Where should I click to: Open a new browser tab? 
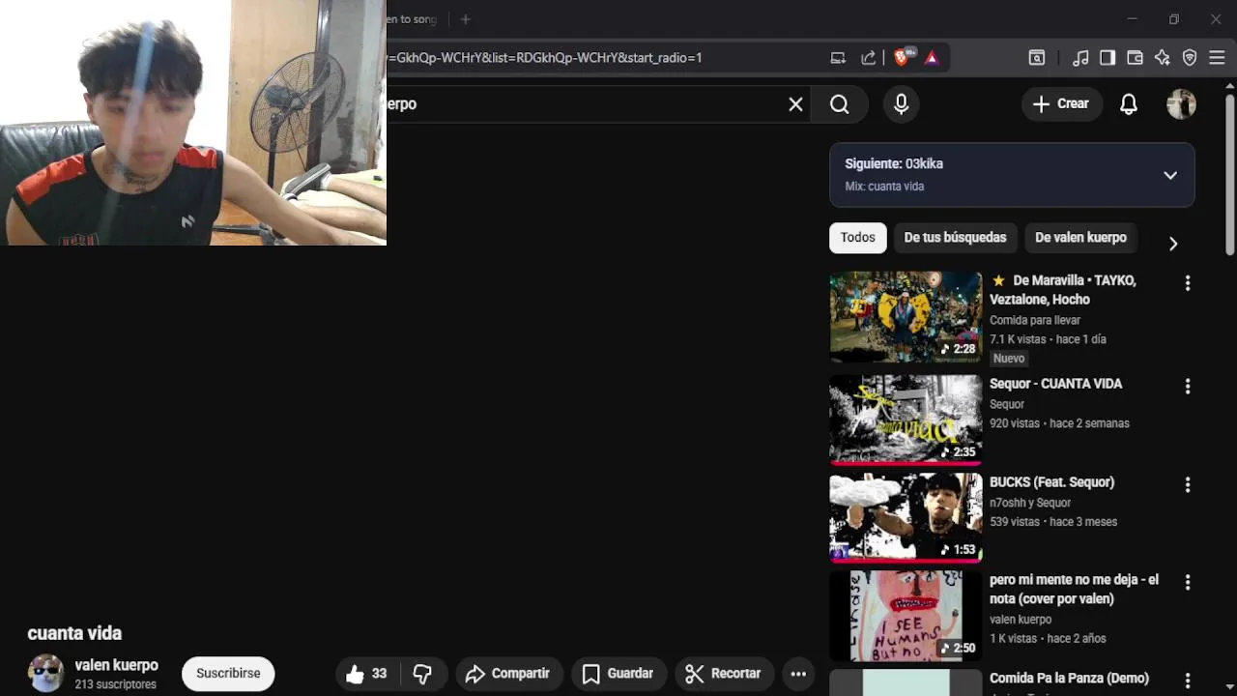465,19
